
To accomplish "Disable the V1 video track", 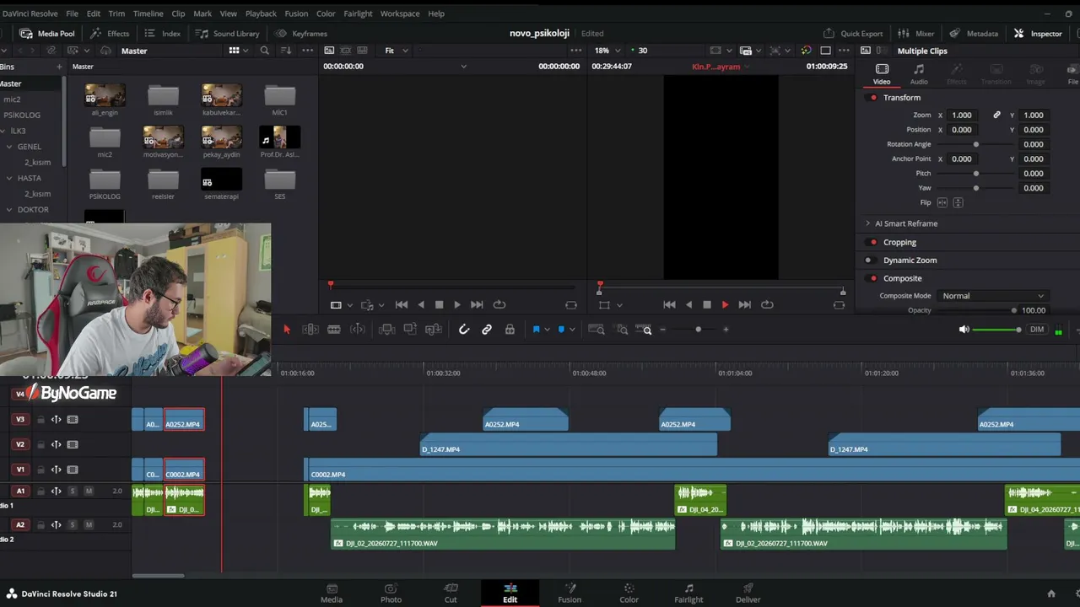I will pyautogui.click(x=73, y=470).
